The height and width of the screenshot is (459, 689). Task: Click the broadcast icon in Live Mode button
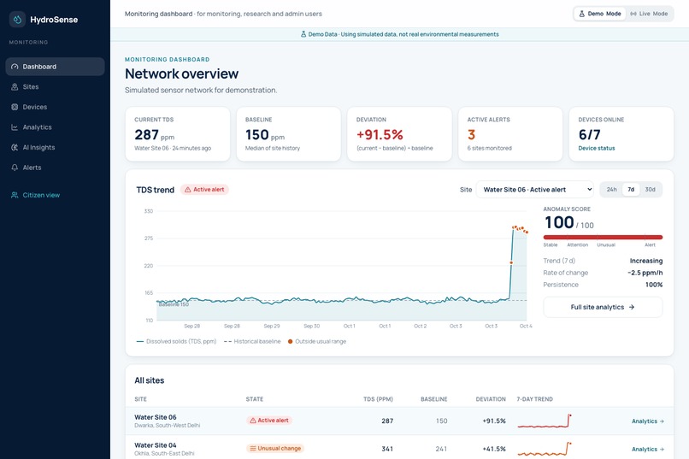click(633, 14)
